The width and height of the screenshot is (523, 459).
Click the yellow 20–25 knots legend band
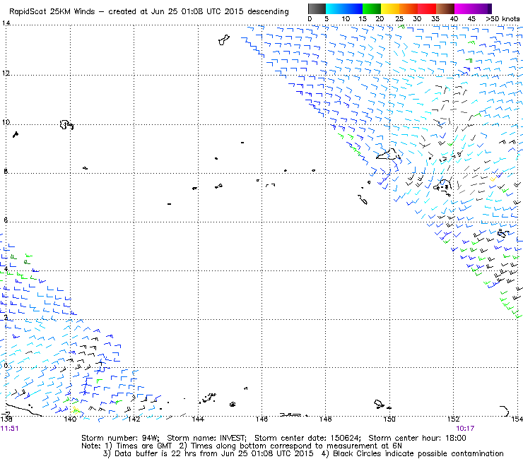click(390, 8)
